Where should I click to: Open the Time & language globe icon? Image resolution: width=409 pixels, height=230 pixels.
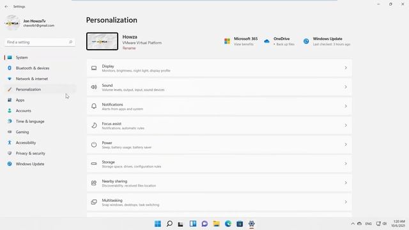[10, 121]
